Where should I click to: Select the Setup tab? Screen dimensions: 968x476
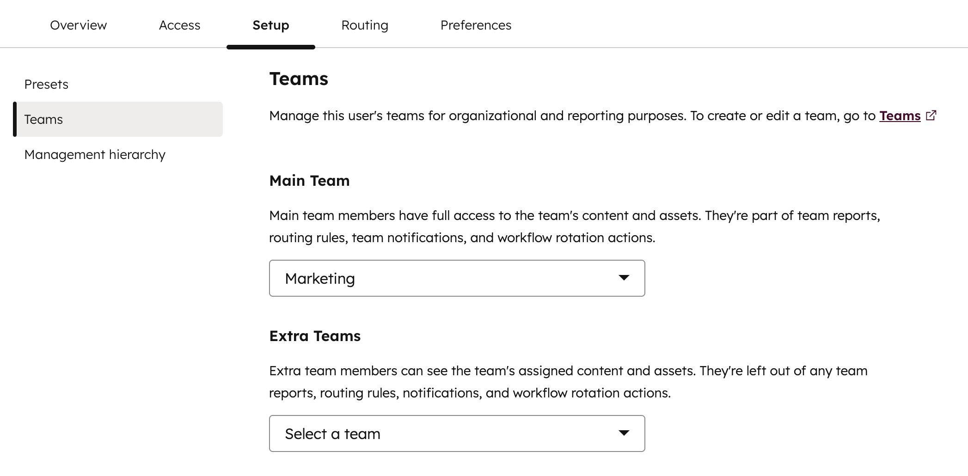pyautogui.click(x=271, y=25)
